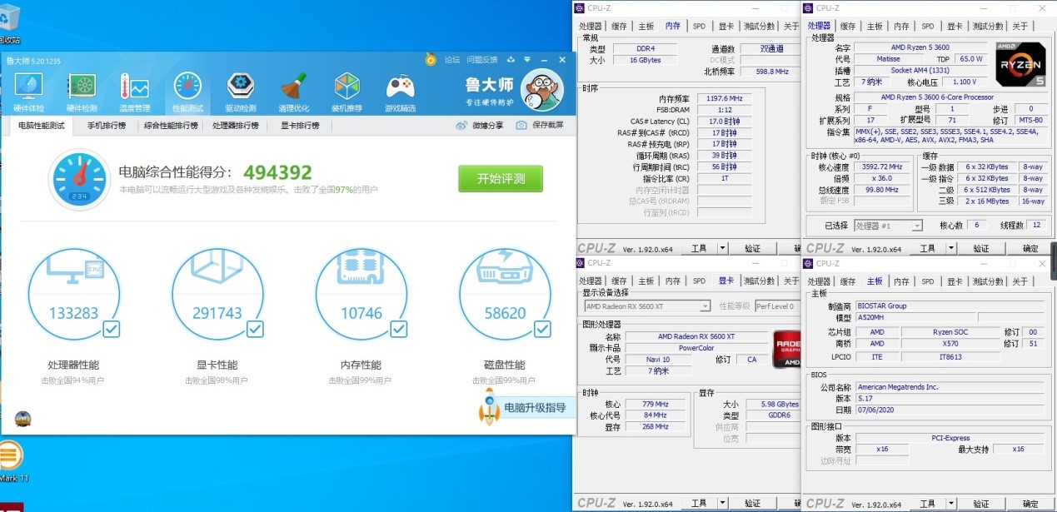The width and height of the screenshot is (1057, 512).
Task: Click the large blue score gauge icon
Action: pos(80,179)
